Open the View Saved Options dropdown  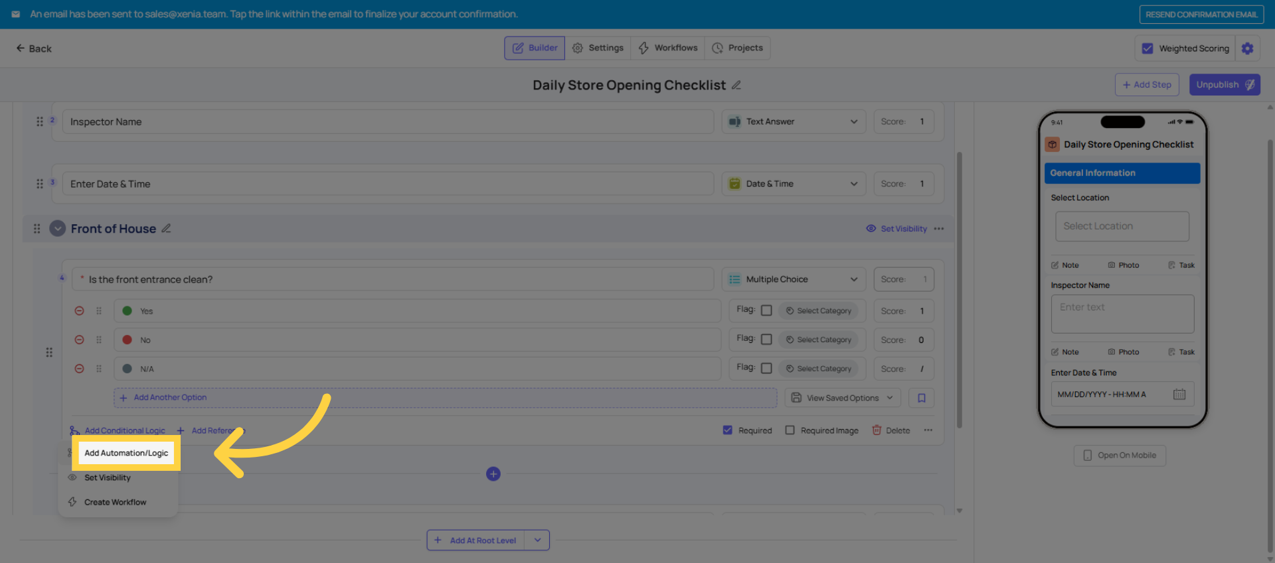tap(843, 398)
